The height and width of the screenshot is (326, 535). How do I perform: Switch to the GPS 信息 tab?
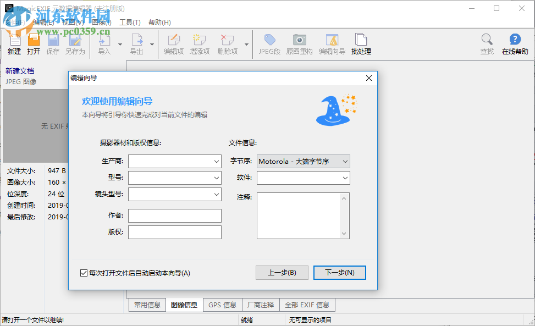coord(222,305)
